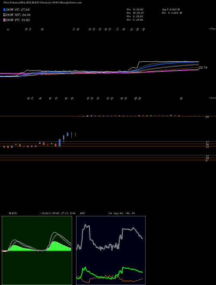Click the 'Pre H: 28.19' high value
Screen dimensions: 216x285
tap(135, 13)
